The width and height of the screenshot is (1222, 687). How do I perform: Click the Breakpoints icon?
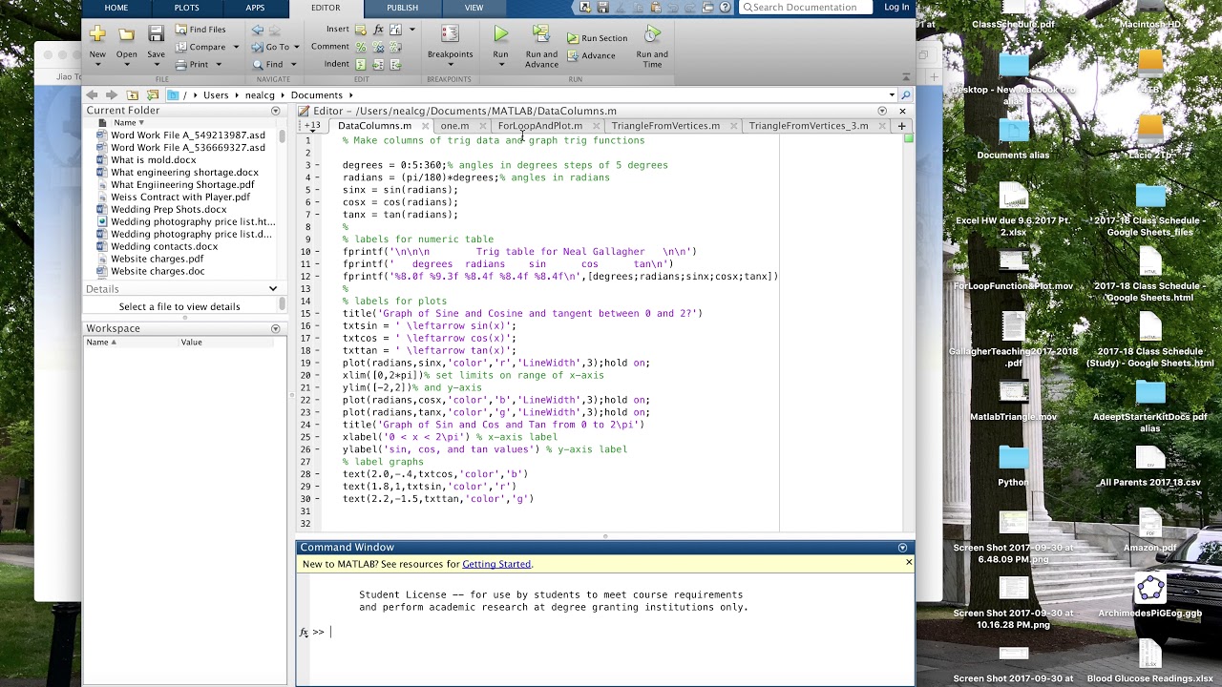click(450, 34)
